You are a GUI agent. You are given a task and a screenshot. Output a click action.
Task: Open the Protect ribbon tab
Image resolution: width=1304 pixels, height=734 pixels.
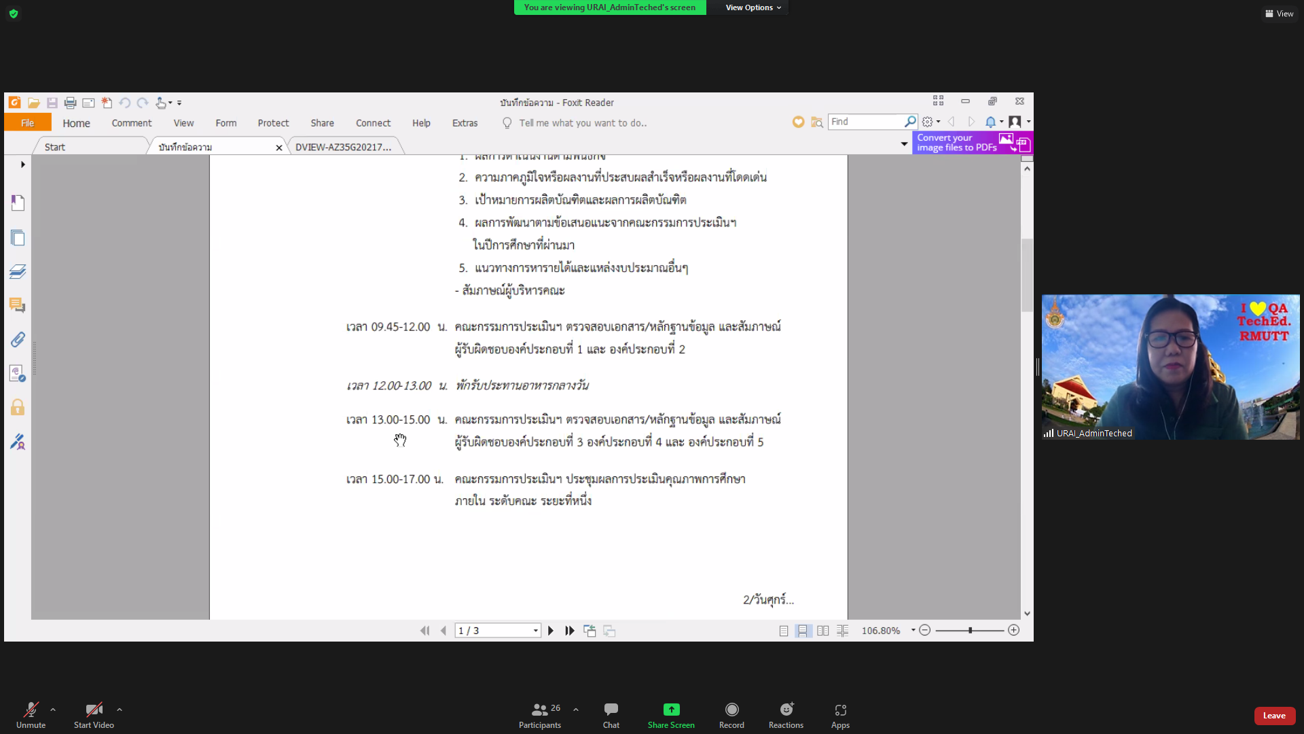pyautogui.click(x=273, y=123)
